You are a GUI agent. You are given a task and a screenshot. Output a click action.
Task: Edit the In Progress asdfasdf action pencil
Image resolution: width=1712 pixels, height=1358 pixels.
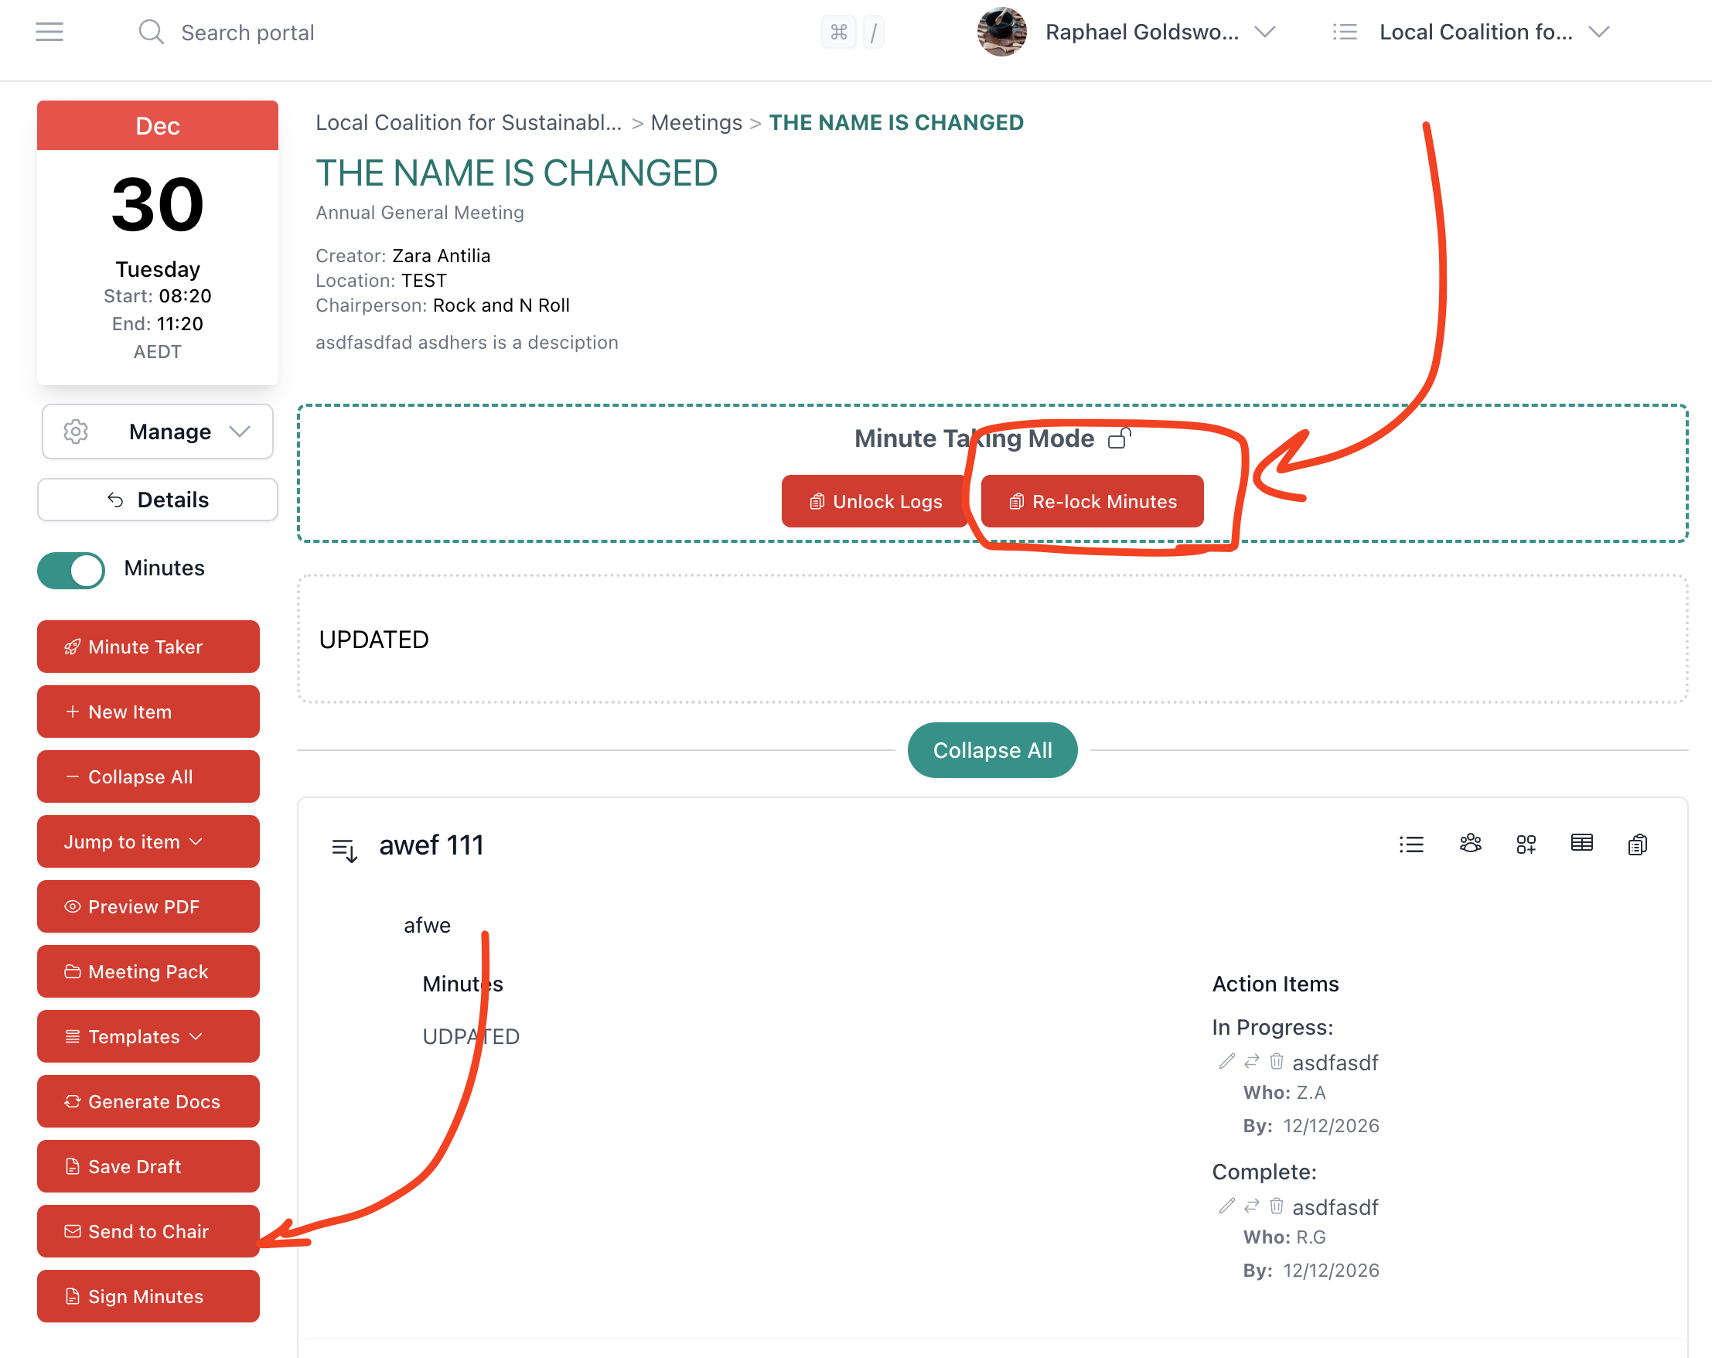1227,1062
